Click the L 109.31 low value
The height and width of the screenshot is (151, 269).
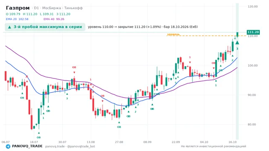coord(47,14)
